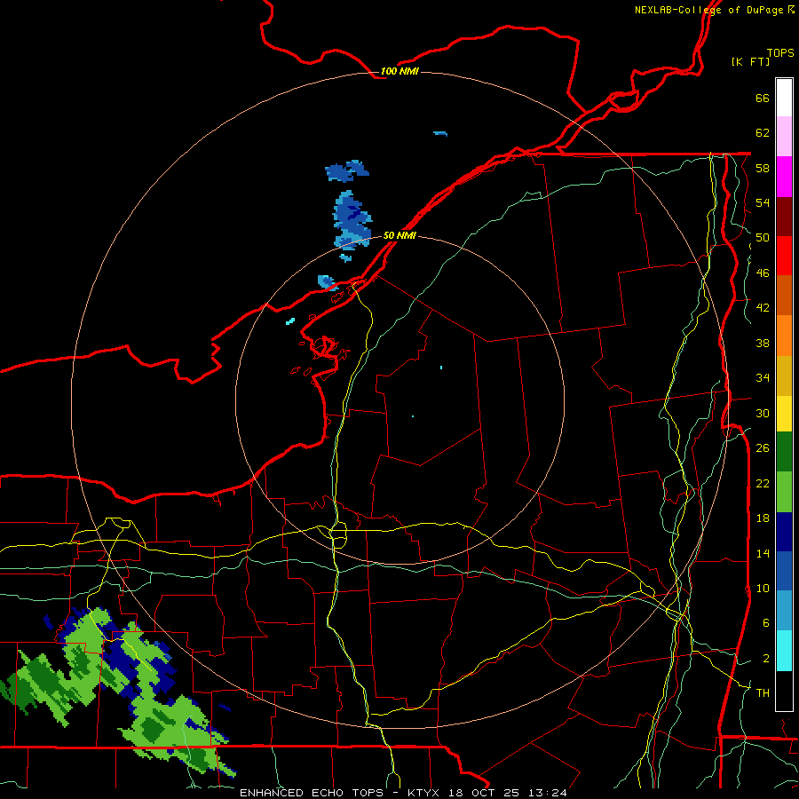Viewport: 799px width, 799px height.
Task: Click the "42" legend value
Action: coord(763,308)
